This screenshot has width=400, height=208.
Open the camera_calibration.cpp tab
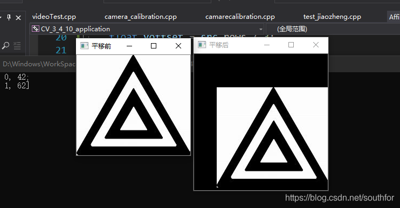click(x=141, y=17)
